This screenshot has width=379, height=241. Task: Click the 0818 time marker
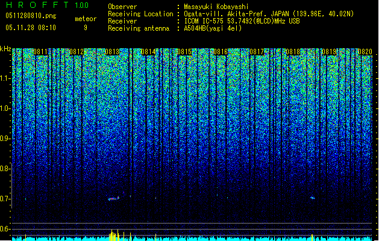(x=293, y=52)
